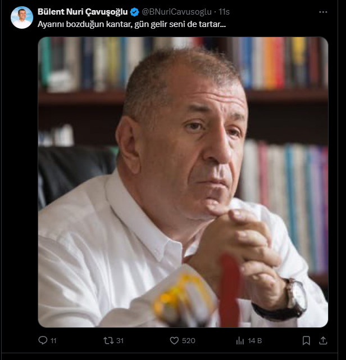
Task: Open Bülent Nuri Çavuşoğlu profile avatar
Action: pyautogui.click(x=22, y=17)
